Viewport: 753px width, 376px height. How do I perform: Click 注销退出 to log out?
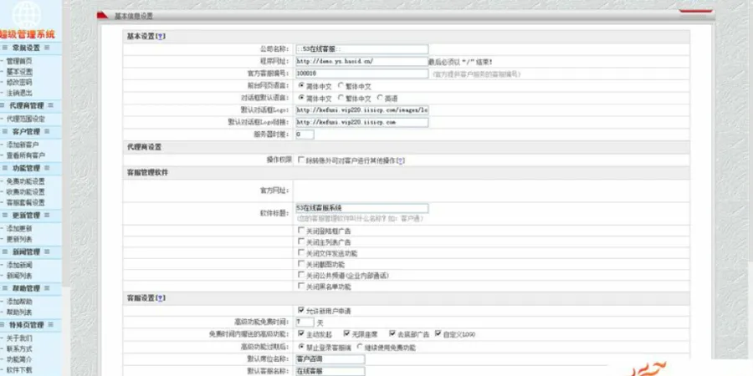tap(19, 93)
